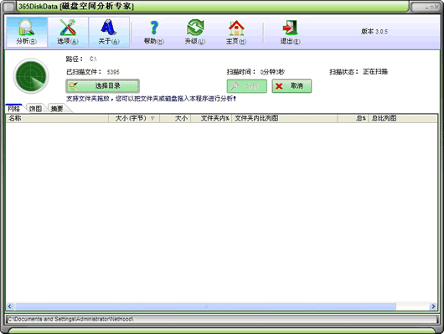Screen dimensions: 444x334
Task: Click the 总比例图 column header
Action: point(403,118)
